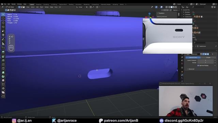Screen dimensions: 218x123
Task: Expand the Brushes tree row
Action: (184, 12)
